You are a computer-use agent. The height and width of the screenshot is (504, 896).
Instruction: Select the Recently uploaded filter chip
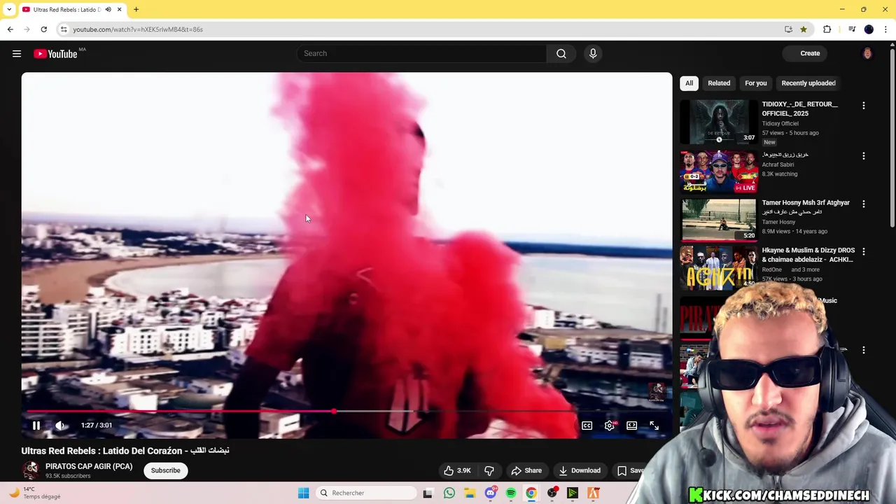point(808,83)
